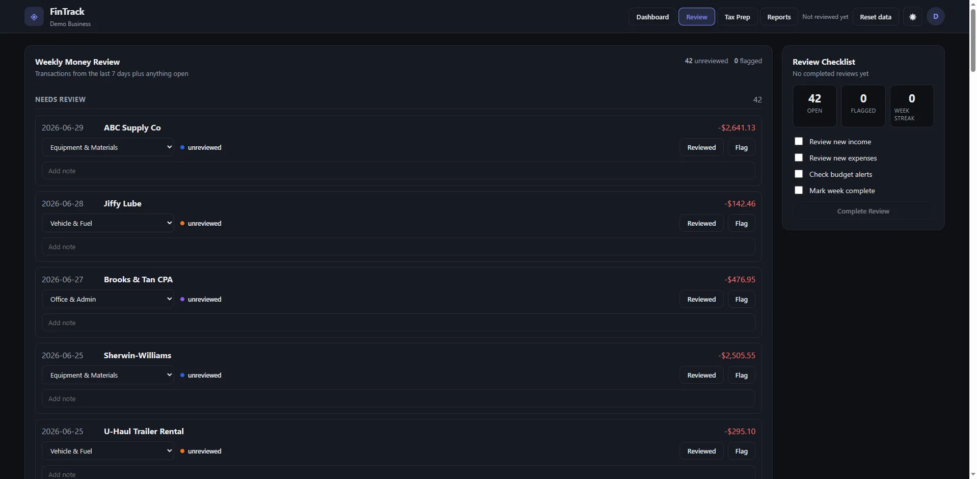Click the Weekly Money Review heading
The height and width of the screenshot is (479, 977).
tap(77, 62)
